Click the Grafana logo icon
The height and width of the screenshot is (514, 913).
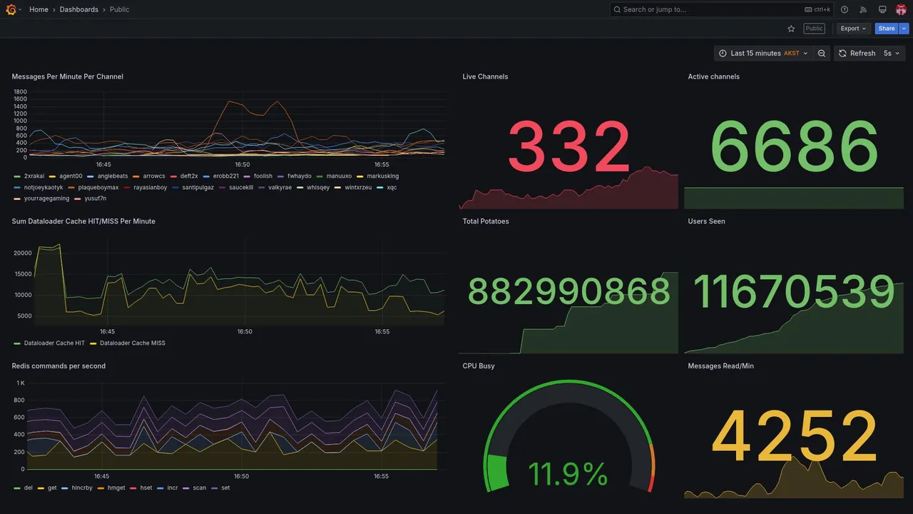coord(11,9)
